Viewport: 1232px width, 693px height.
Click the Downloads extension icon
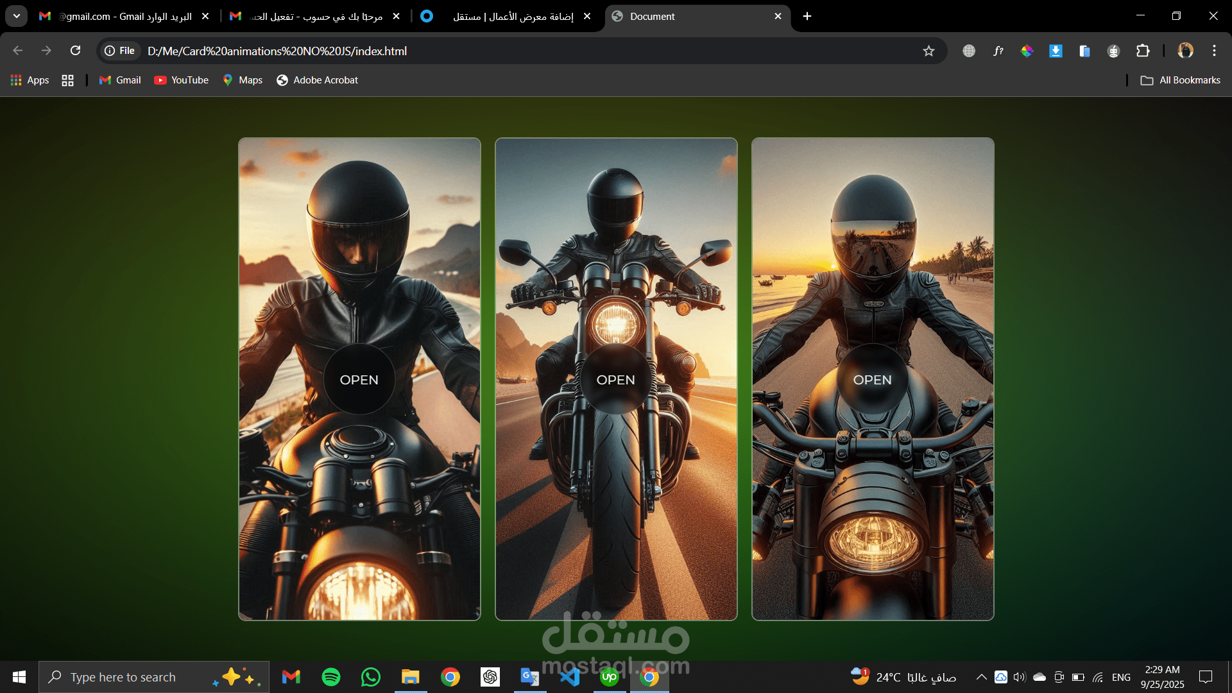[x=1056, y=51]
